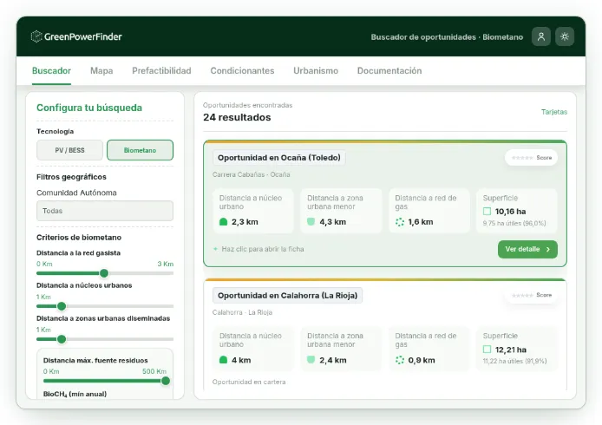The image size is (602, 425).
Task: Click the surface square icon beside 12,21 ha
Action: pyautogui.click(x=487, y=350)
